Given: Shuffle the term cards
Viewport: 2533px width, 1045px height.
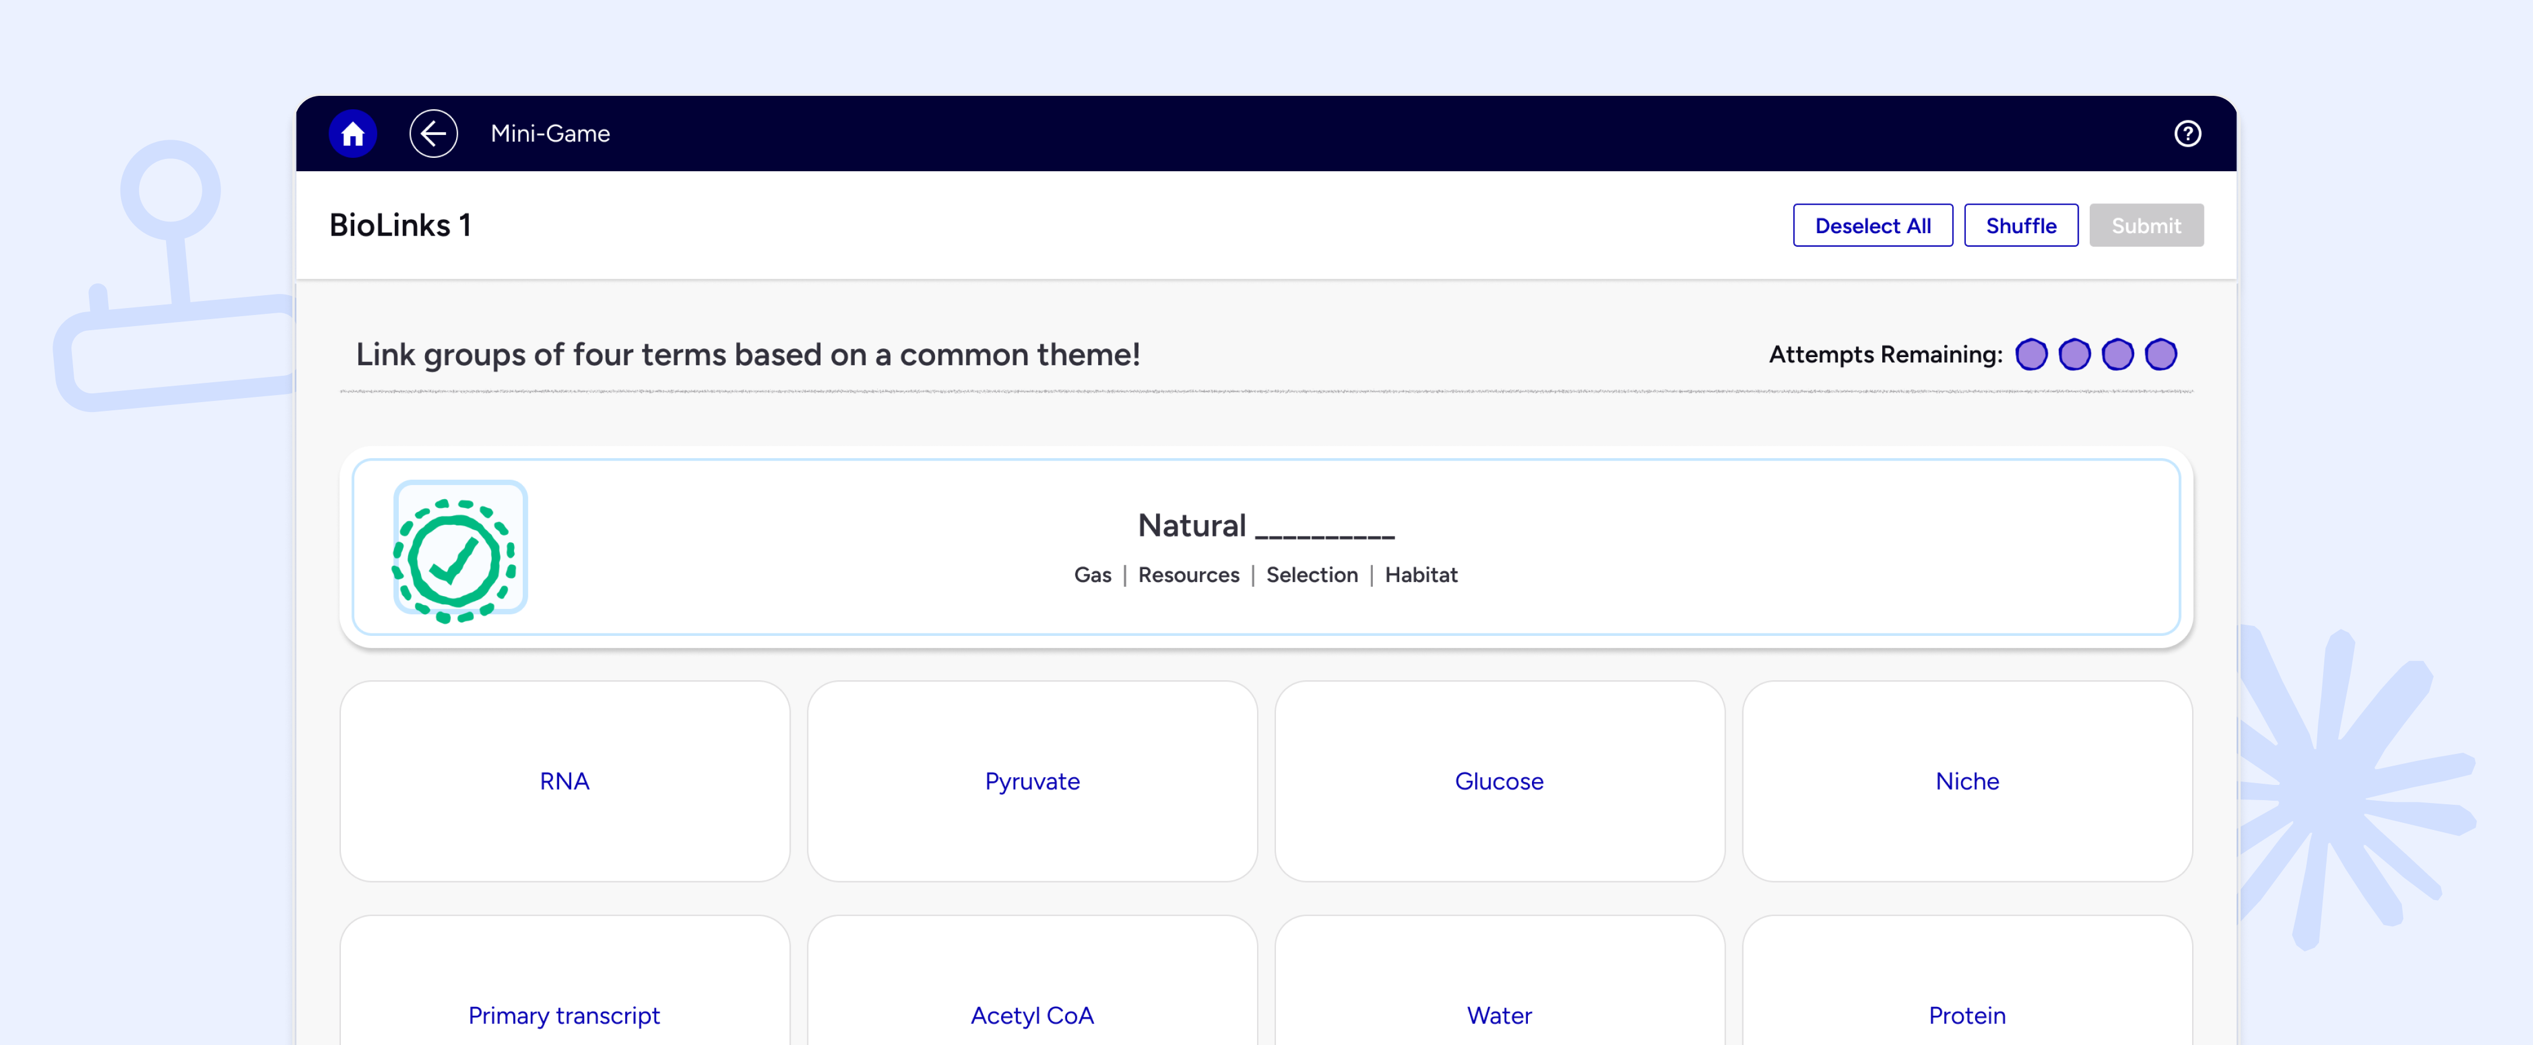Looking at the screenshot, I should click(x=2021, y=226).
